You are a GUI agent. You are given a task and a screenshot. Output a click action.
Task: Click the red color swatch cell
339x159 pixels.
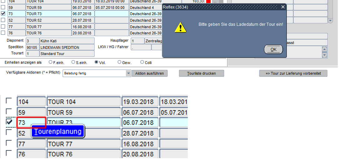pyautogui.click(x=208, y=2)
